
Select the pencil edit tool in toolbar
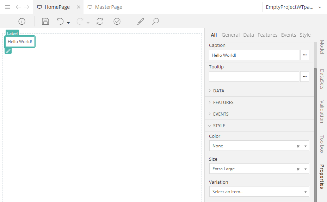coord(141,22)
